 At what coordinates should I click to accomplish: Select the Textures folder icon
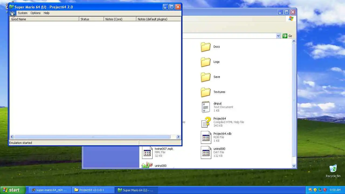pos(206,92)
